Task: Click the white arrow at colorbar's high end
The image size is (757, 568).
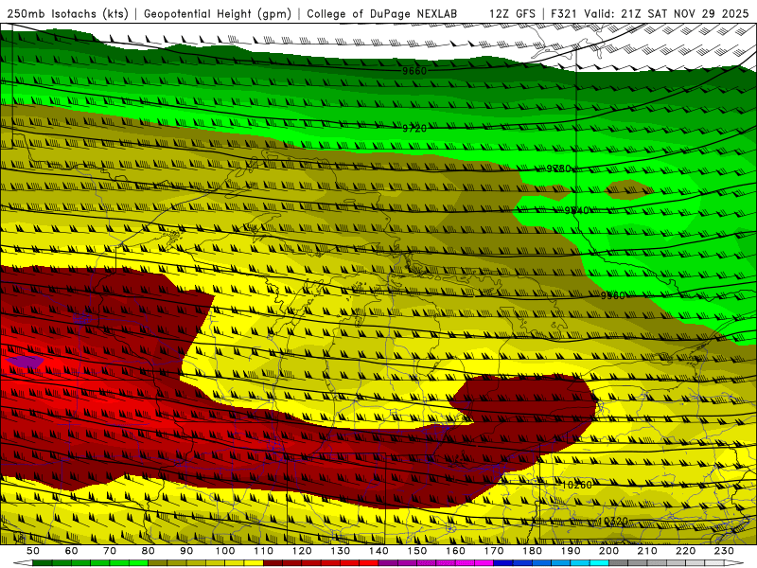Action: [734, 563]
